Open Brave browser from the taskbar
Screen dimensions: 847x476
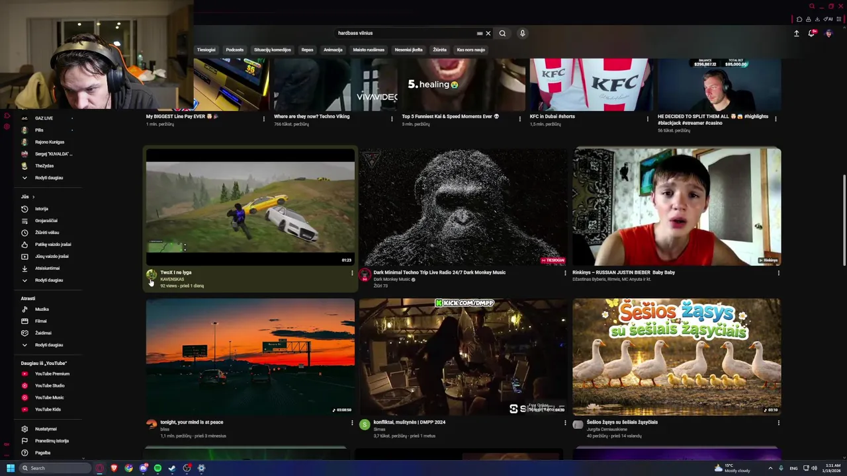114,468
